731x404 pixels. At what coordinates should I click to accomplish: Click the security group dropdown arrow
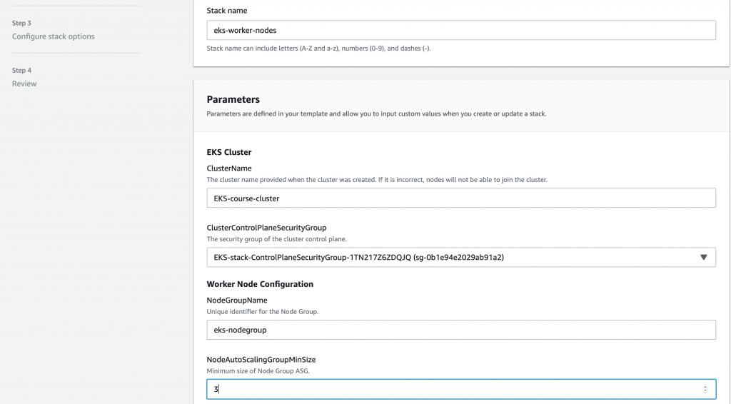[x=703, y=257]
